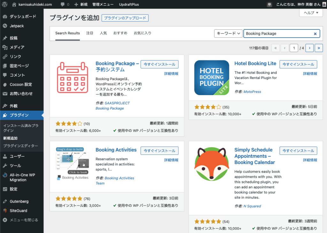The height and width of the screenshot is (233, 327).
Task: Switch to the 人気 tab
Action: click(x=103, y=33)
